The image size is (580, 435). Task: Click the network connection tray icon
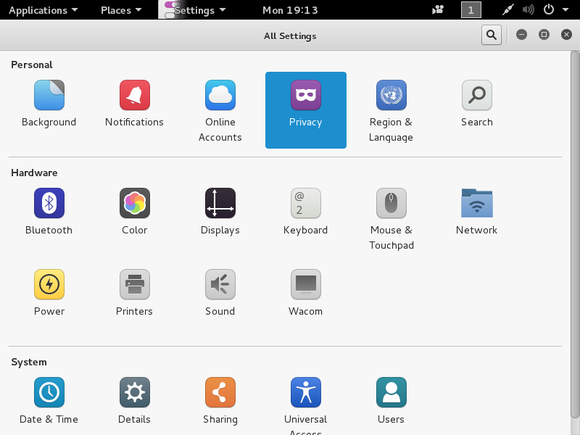click(x=508, y=10)
